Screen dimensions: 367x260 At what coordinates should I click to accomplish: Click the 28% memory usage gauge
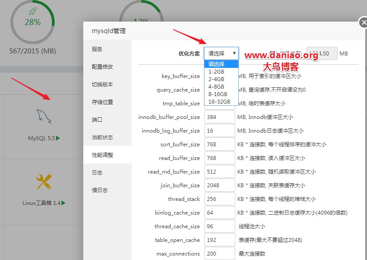tap(33, 22)
